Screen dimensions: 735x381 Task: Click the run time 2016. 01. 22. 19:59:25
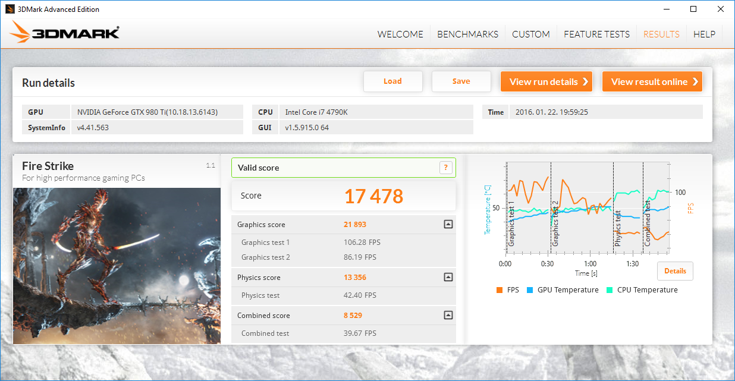551,112
